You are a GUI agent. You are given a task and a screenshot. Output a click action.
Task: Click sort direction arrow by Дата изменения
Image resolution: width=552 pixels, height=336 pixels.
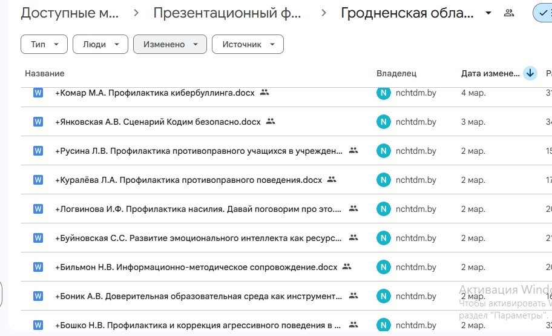pyautogui.click(x=530, y=73)
